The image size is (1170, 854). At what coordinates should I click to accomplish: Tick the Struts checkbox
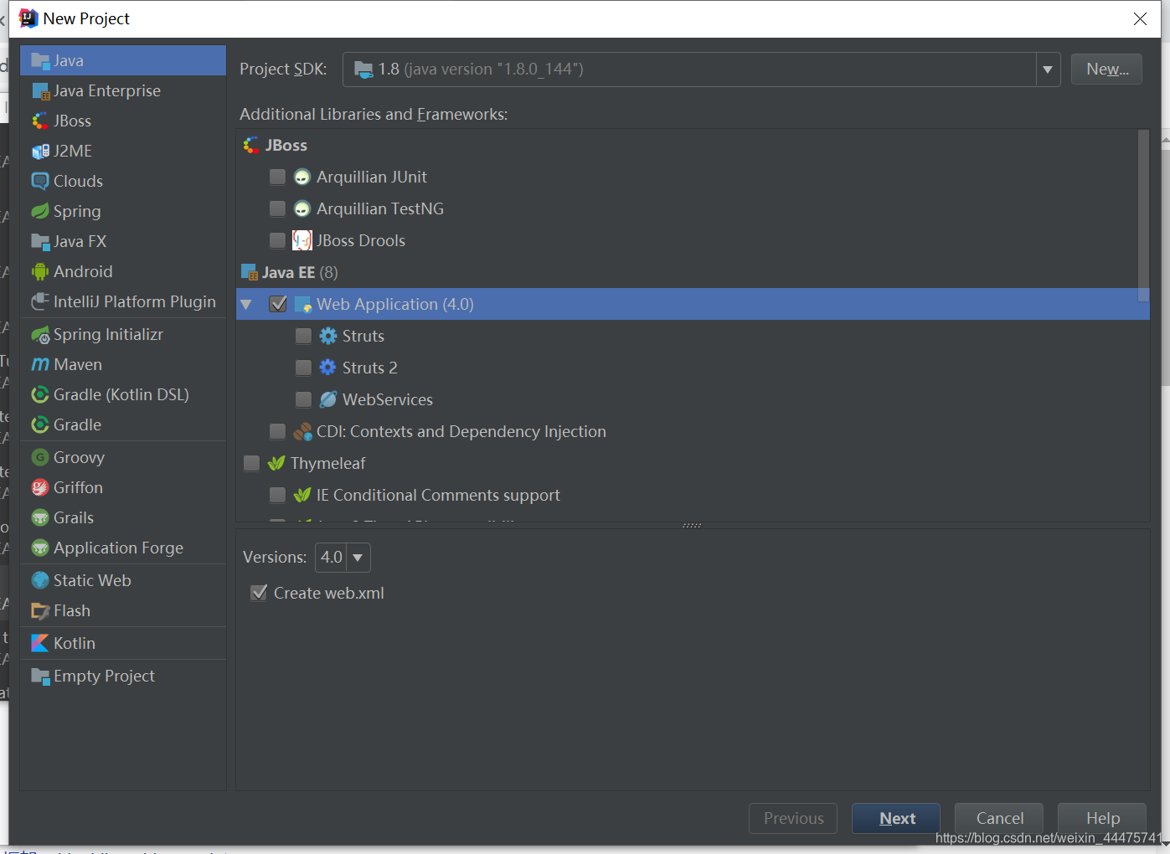click(x=303, y=337)
